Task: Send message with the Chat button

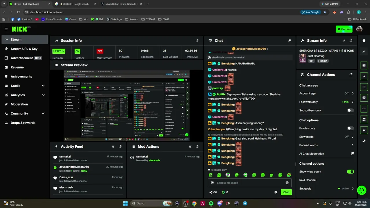Action: (286, 192)
